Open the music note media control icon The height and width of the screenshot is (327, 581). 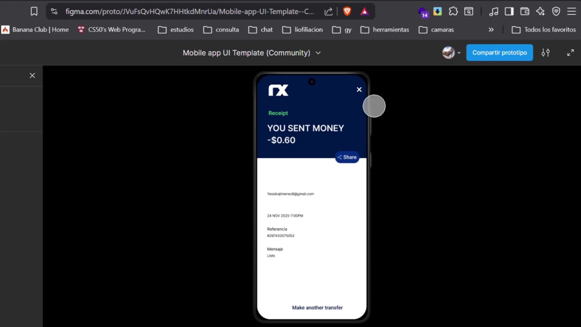pos(493,12)
